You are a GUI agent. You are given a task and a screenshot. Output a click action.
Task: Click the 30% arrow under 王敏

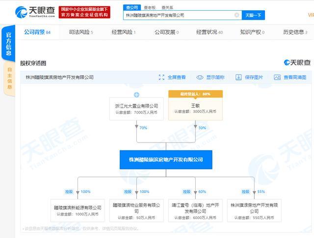[x=195, y=126]
